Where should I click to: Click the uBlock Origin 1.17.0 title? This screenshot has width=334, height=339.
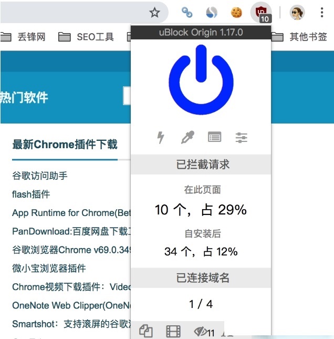coord(201,33)
